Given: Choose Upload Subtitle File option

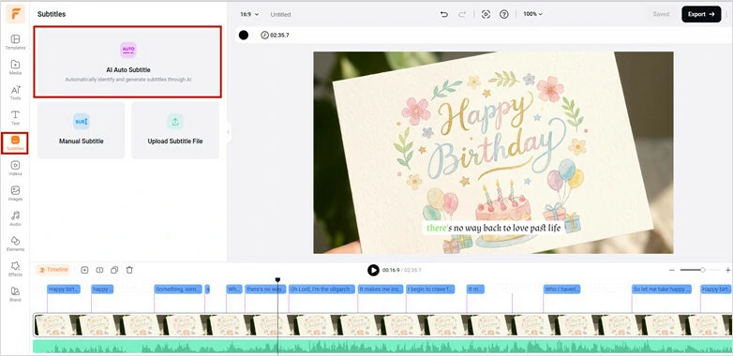Looking at the screenshot, I should coord(175,130).
